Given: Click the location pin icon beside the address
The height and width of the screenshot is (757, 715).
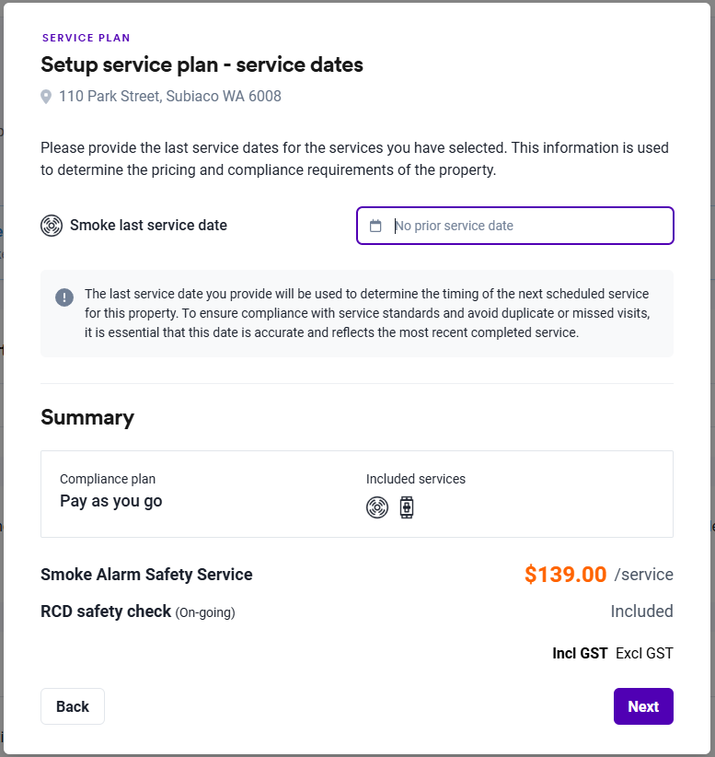Looking at the screenshot, I should [x=46, y=97].
